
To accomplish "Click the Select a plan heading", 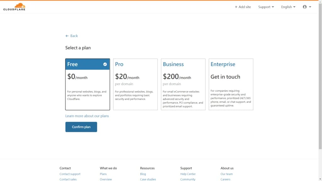I will coord(78,48).
